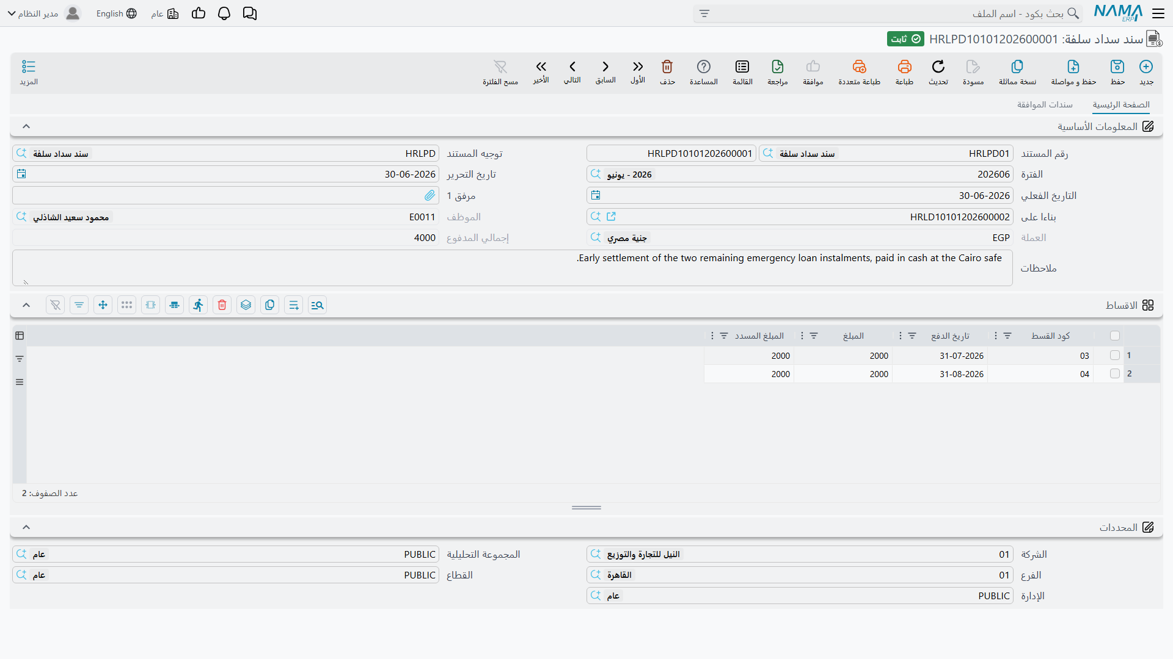The height and width of the screenshot is (659, 1173).
Task: Open طباعة متعددة (Multi-print) icon
Action: pos(859,67)
